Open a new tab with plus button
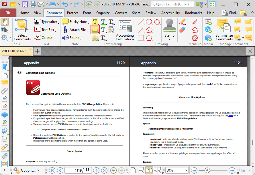The width and height of the screenshot is (255, 175). [38, 51]
